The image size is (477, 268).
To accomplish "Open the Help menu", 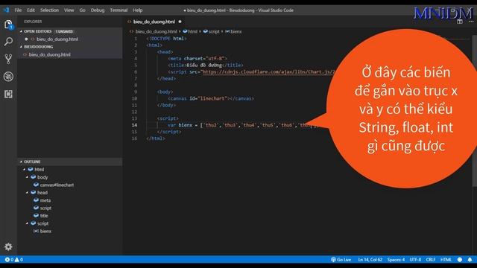I will pyautogui.click(x=137, y=10).
